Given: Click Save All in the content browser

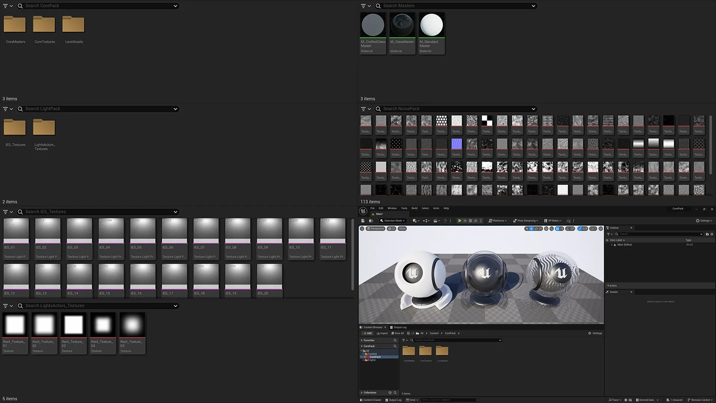Looking at the screenshot, I should tap(398, 333).
